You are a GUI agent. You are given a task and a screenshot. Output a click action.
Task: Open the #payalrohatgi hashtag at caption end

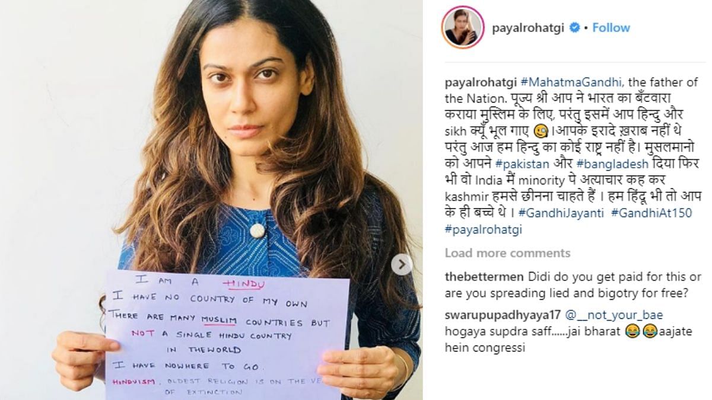tap(484, 229)
